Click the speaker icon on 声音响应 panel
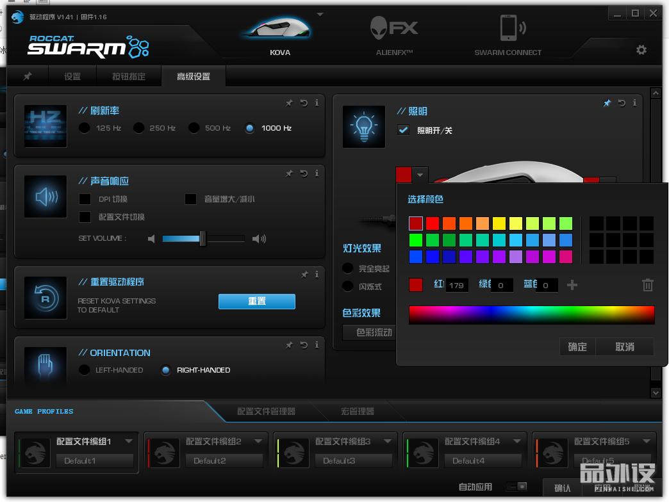Viewport: 669px width, 502px height. pos(45,197)
